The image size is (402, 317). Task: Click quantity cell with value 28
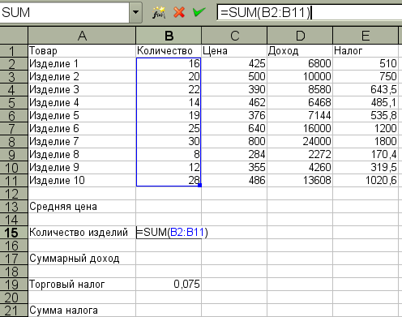(x=169, y=181)
